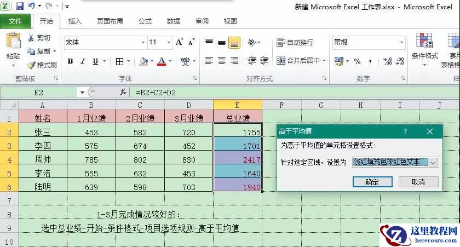Switch to 页面布局 tab
This screenshot has width=460, height=247.
(110, 21)
